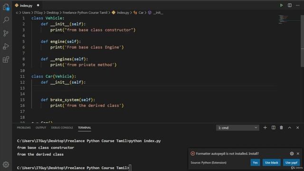Close the terminal panel
The image size is (304, 171).
click(x=298, y=128)
